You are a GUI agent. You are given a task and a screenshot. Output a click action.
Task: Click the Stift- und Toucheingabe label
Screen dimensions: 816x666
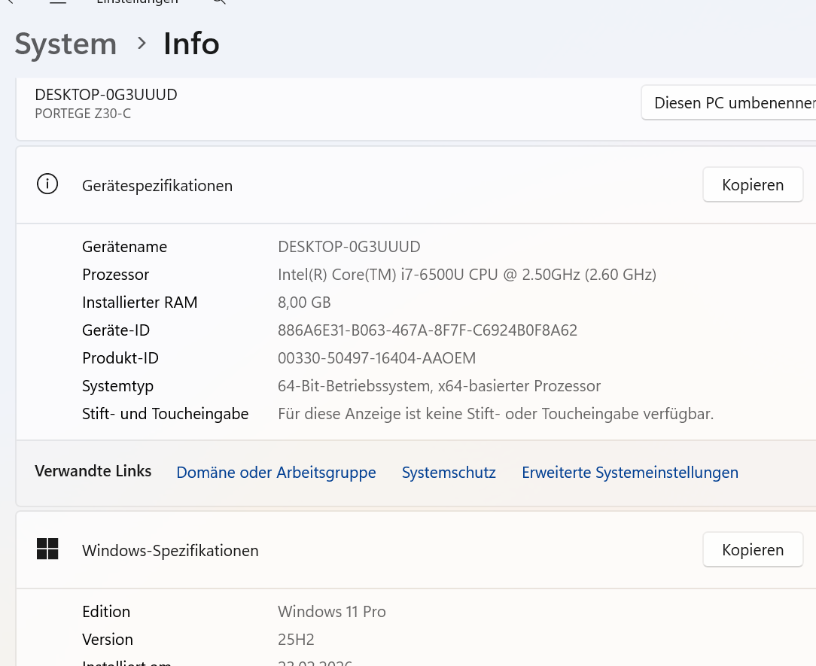pyautogui.click(x=165, y=414)
